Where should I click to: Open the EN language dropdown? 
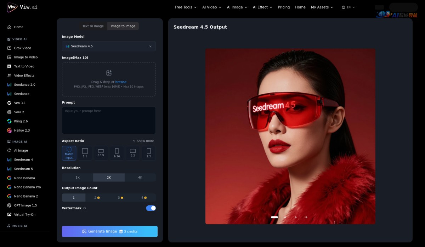pyautogui.click(x=348, y=7)
